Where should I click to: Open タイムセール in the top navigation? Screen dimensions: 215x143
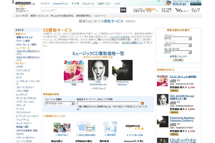[x=88, y=4]
